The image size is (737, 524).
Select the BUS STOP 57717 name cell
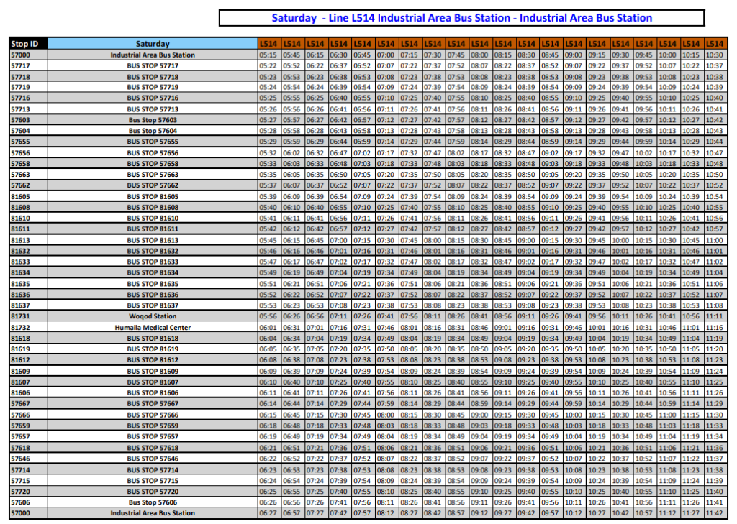(153, 65)
